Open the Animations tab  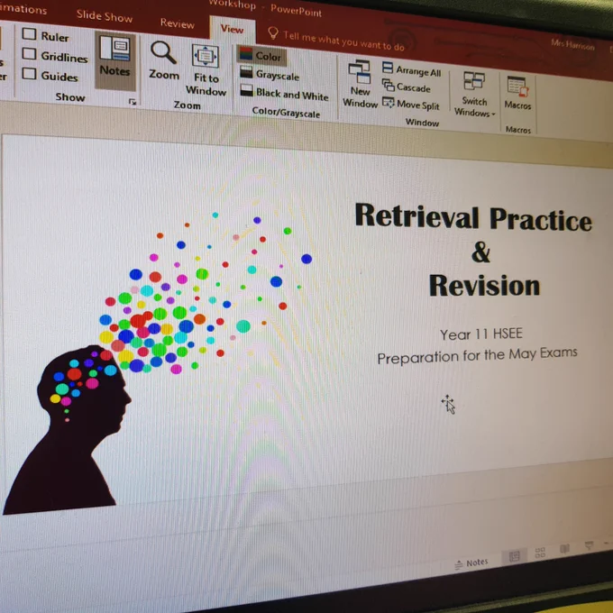click(x=23, y=9)
